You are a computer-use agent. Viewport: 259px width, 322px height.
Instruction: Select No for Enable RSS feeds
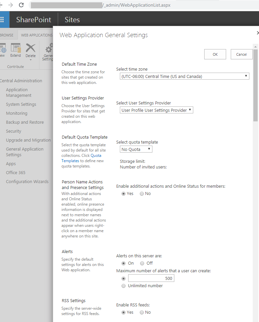point(142,312)
